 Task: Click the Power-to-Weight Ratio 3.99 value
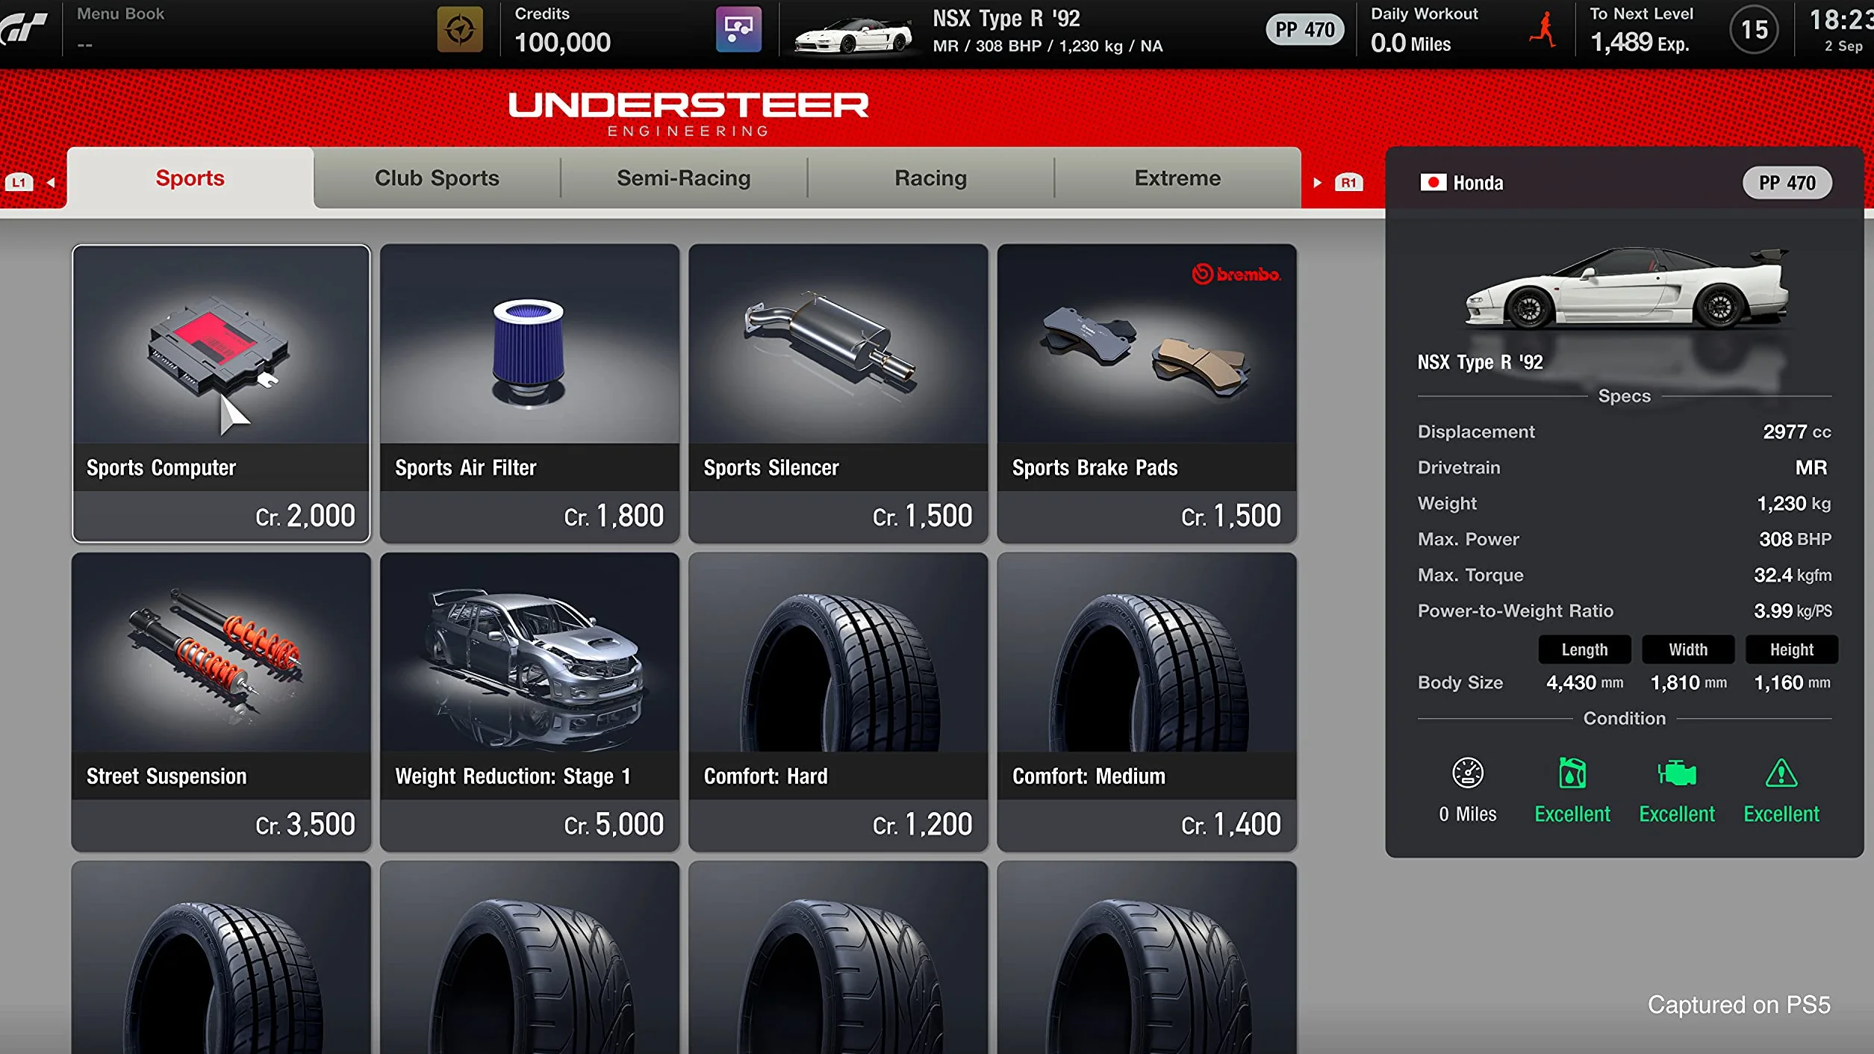(1793, 611)
